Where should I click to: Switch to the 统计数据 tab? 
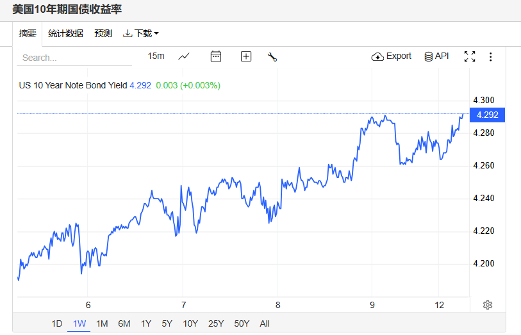pos(65,33)
